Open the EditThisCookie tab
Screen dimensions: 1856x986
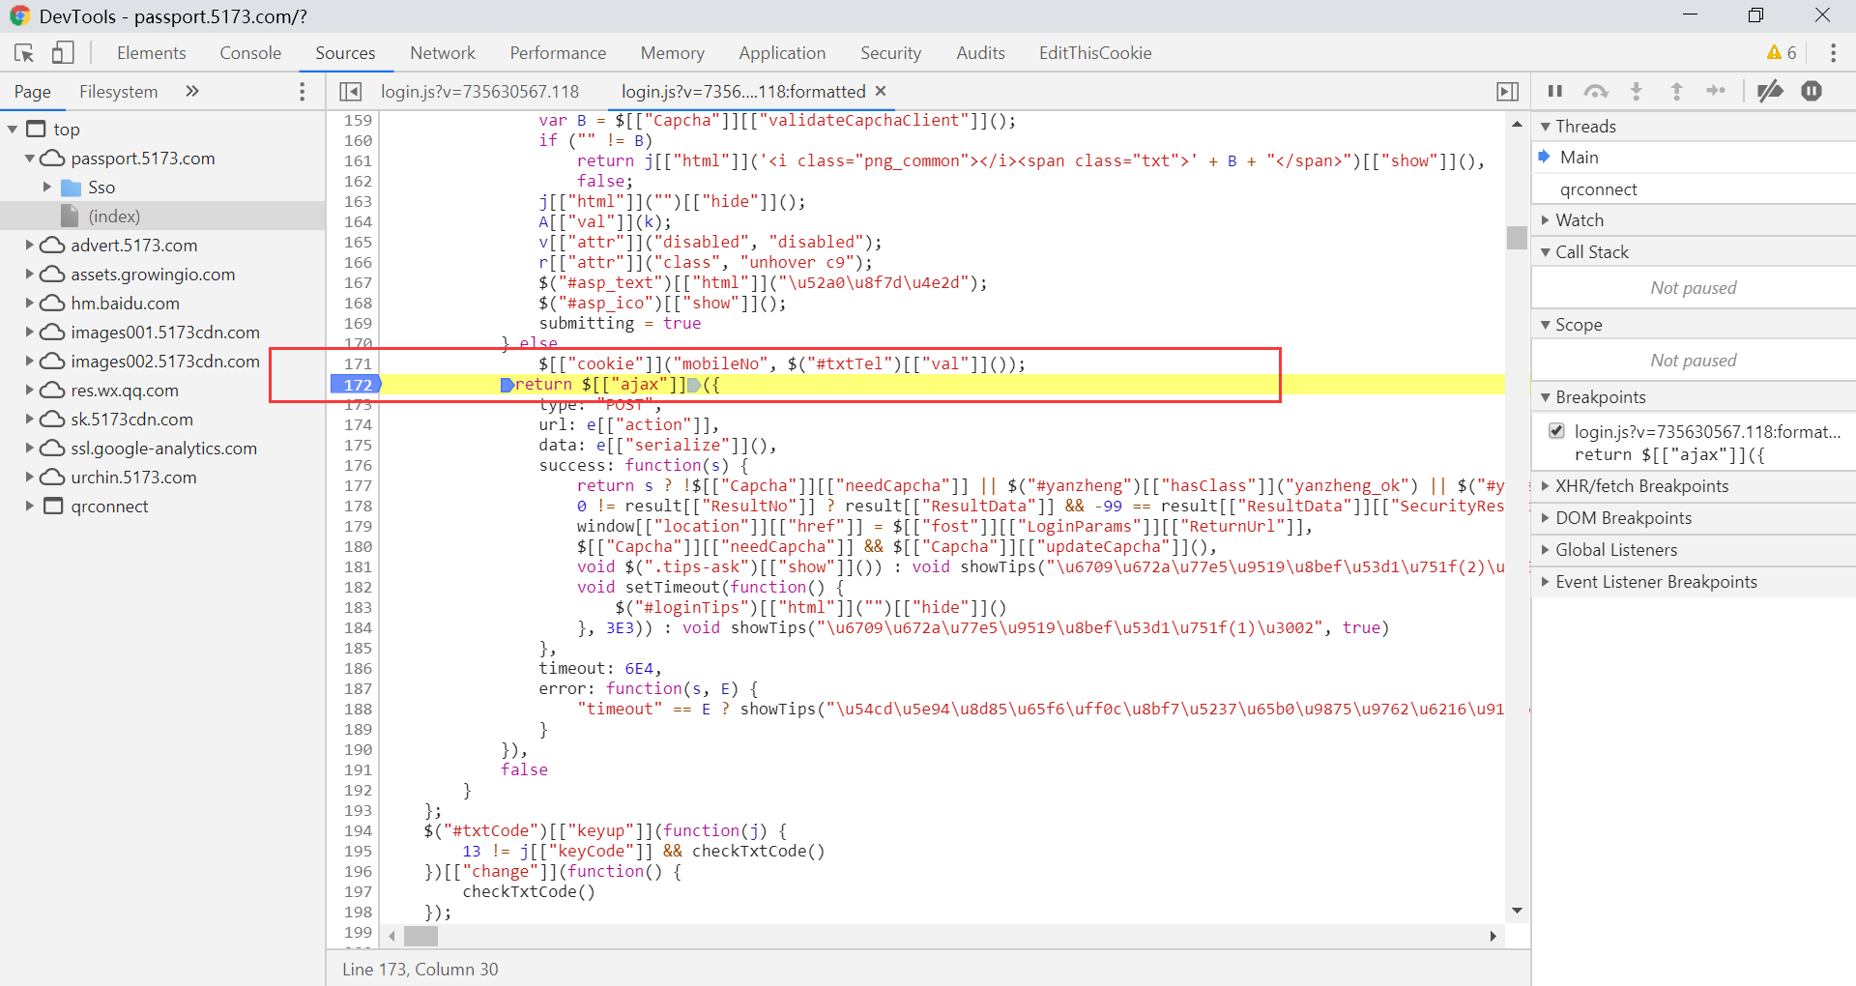(x=1095, y=53)
